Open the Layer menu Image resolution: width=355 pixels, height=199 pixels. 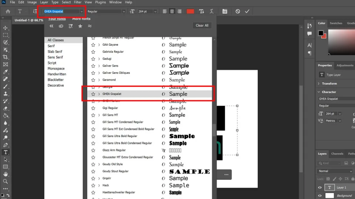pos(44,2)
